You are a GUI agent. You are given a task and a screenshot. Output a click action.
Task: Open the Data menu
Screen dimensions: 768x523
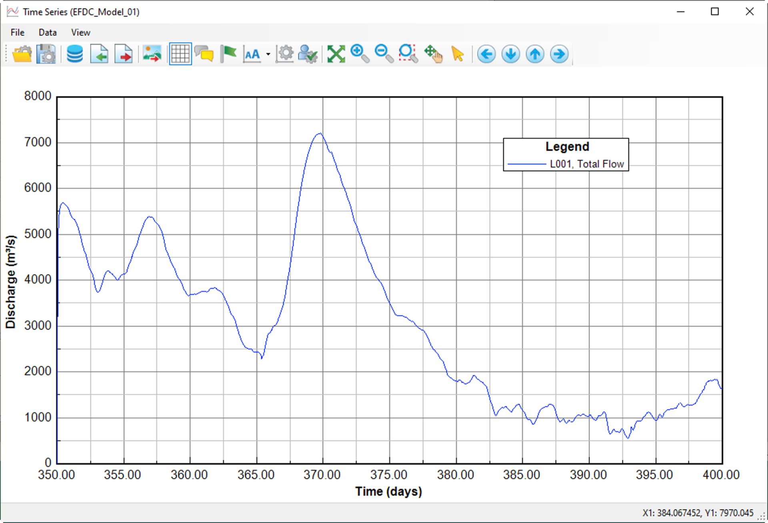[x=47, y=32]
